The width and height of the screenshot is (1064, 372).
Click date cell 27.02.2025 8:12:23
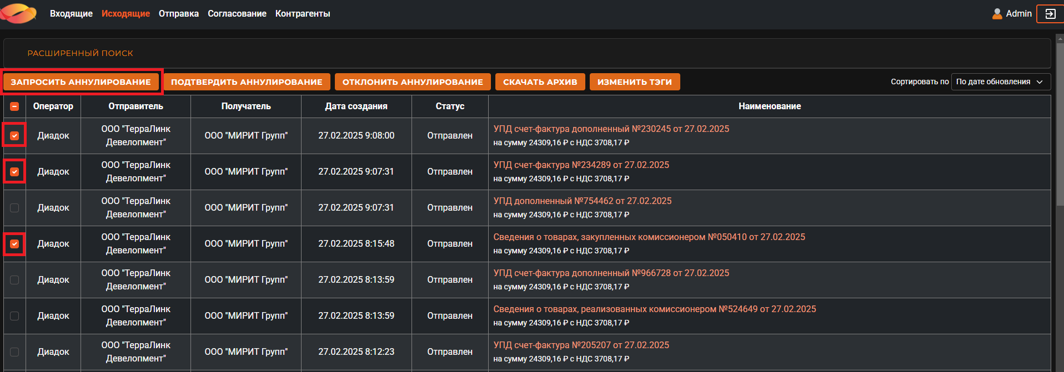tap(357, 352)
